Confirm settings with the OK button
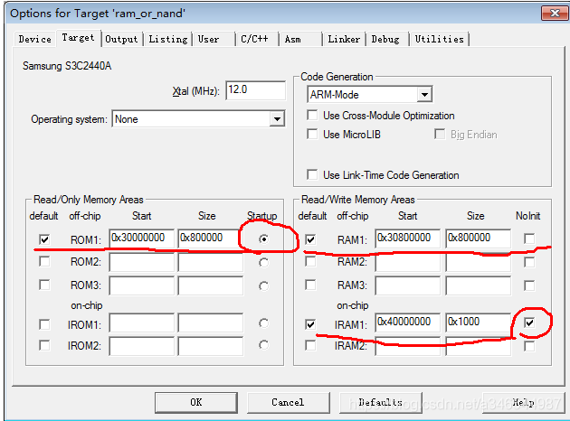 [196, 403]
